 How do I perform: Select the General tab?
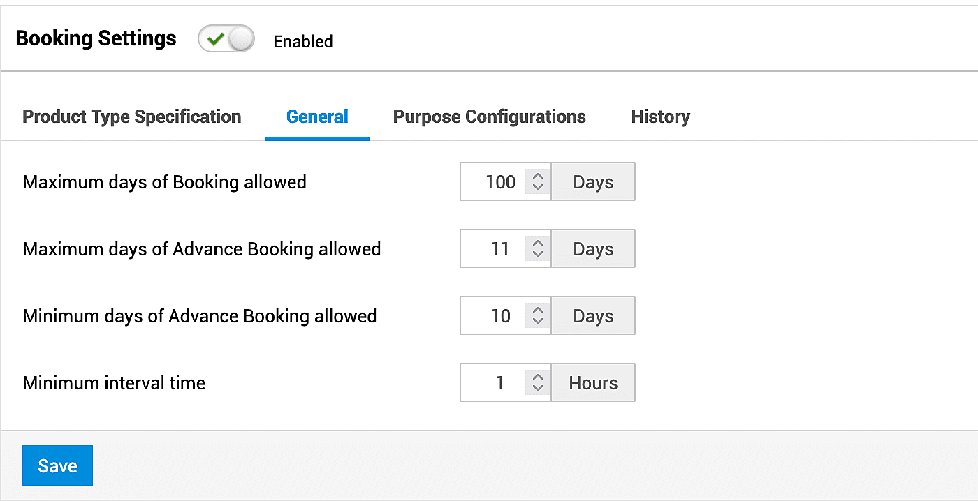[x=317, y=117]
